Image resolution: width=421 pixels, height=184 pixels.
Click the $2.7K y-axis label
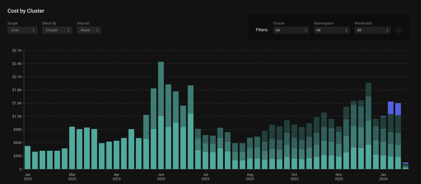[x=17, y=50]
